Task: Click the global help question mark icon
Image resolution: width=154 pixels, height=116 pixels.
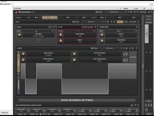Action: pos(152,12)
